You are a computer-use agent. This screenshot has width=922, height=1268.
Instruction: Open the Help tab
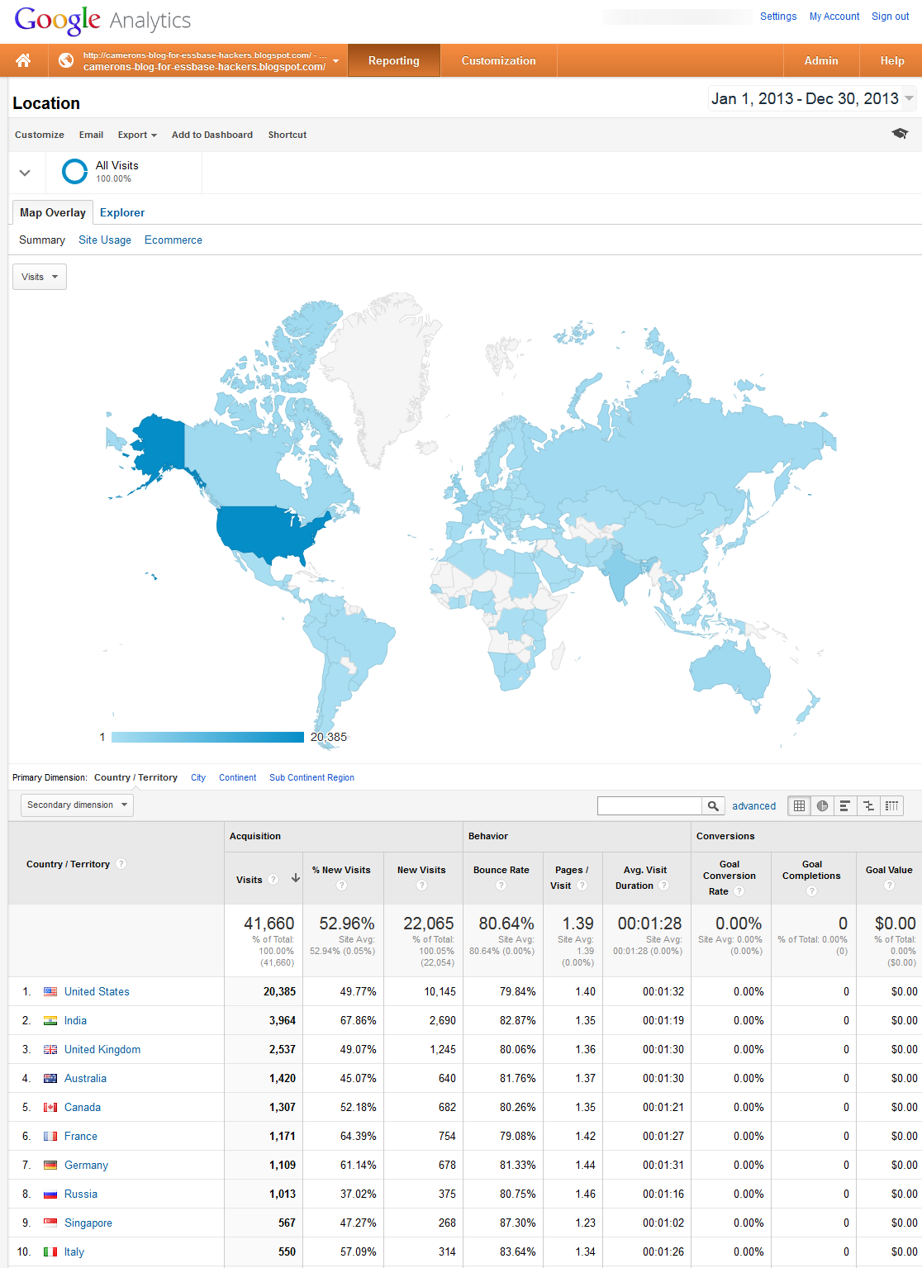coord(892,60)
